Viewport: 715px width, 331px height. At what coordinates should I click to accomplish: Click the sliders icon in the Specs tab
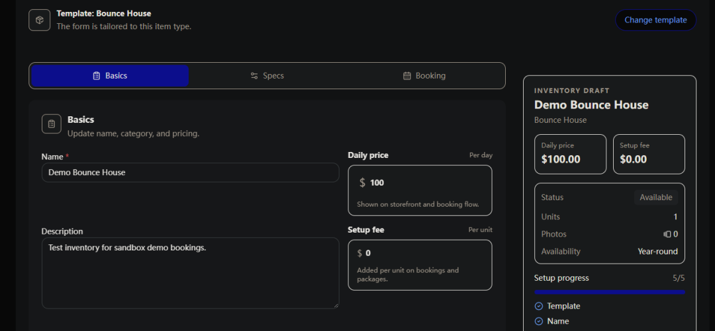coord(254,75)
